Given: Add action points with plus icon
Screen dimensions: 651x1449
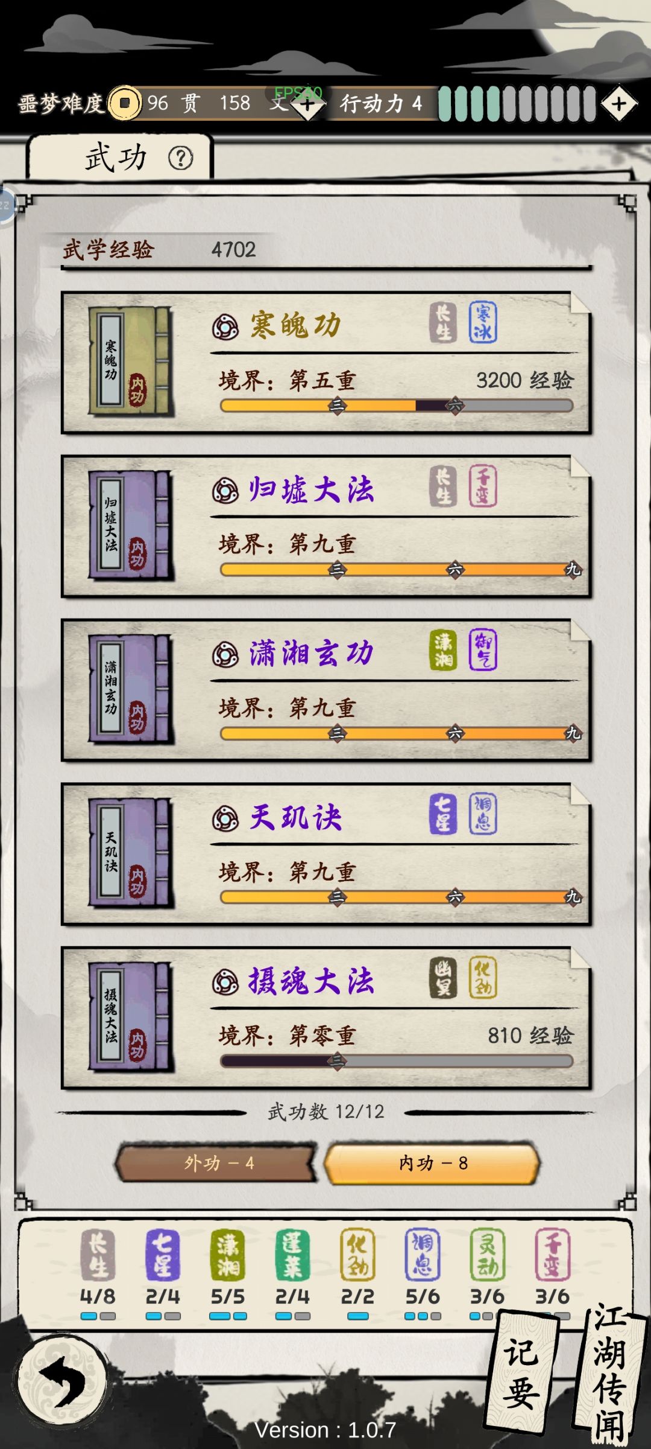Looking at the screenshot, I should tap(619, 104).
